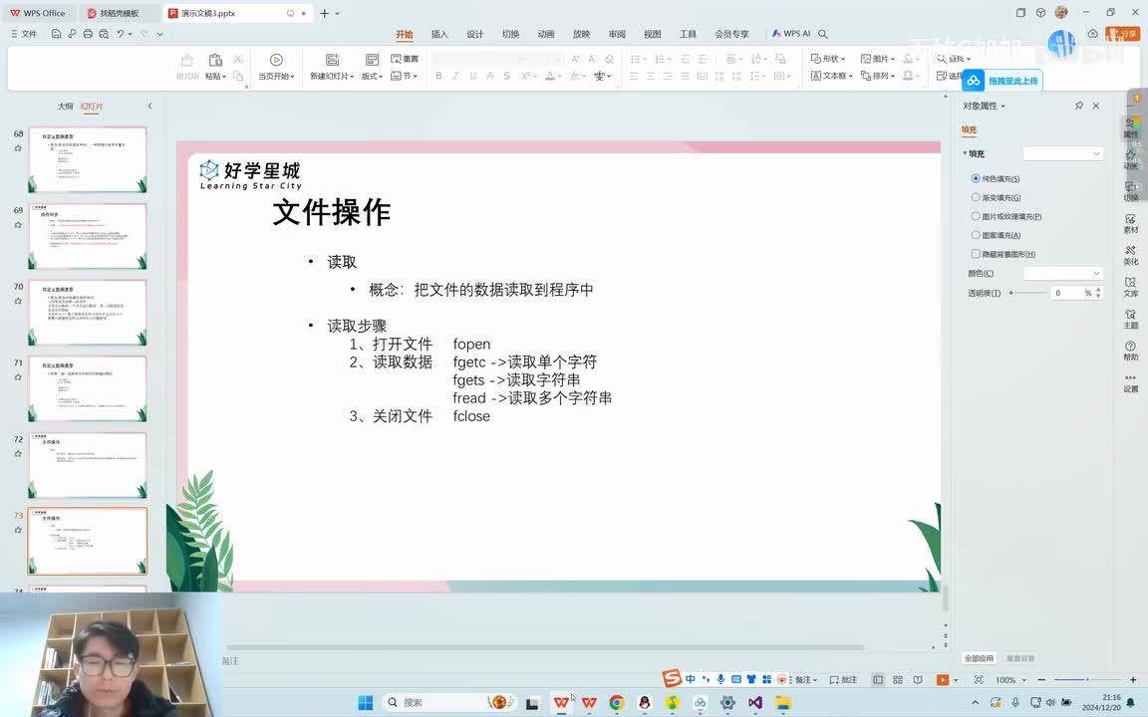The width and height of the screenshot is (1148, 717).
Task: Open 设置 in the right sidebar
Action: [x=1131, y=382]
